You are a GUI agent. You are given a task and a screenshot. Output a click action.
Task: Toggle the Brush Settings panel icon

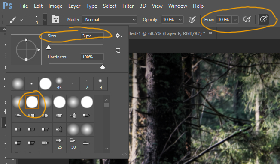click(x=55, y=19)
